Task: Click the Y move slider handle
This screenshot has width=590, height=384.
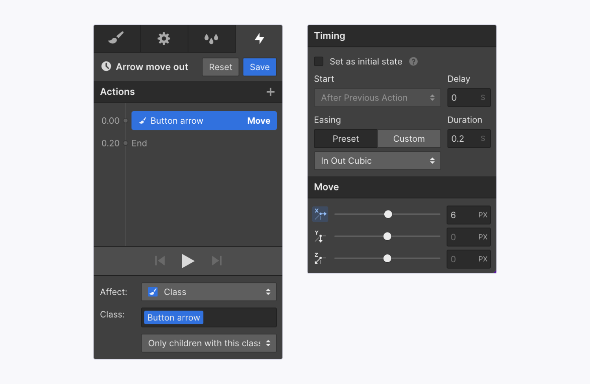Action: (x=387, y=236)
